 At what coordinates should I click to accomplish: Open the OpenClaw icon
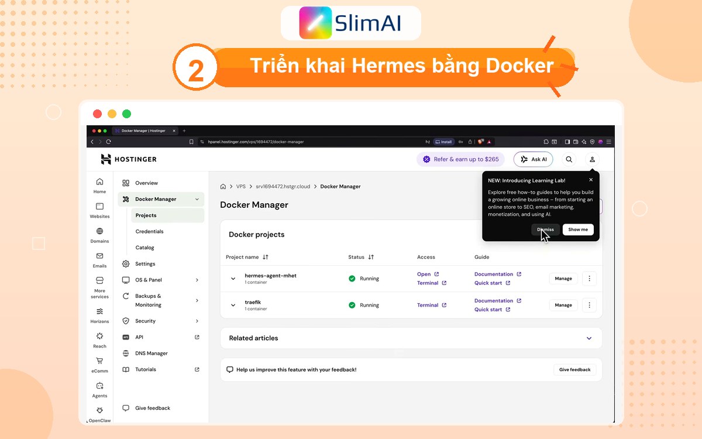coord(99,414)
